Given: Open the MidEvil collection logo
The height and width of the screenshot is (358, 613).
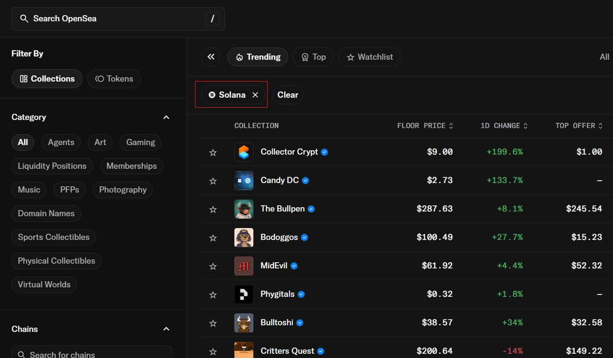Looking at the screenshot, I should pyautogui.click(x=244, y=266).
